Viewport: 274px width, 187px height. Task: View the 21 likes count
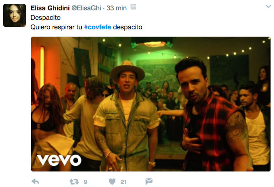click(x=123, y=182)
